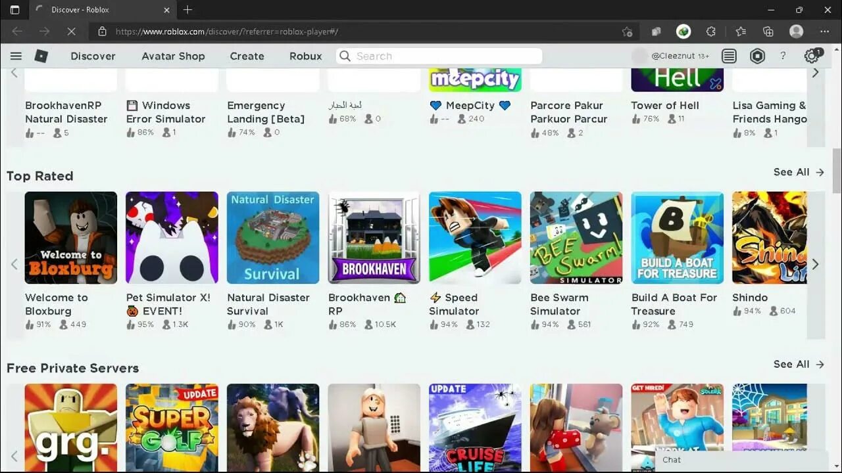842x473 pixels.
Task: Open browser extensions puzzle icon
Action: click(x=711, y=31)
